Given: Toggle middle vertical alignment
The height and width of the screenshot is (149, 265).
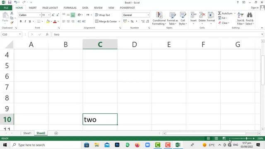Looking at the screenshot, I should (x=68, y=15).
